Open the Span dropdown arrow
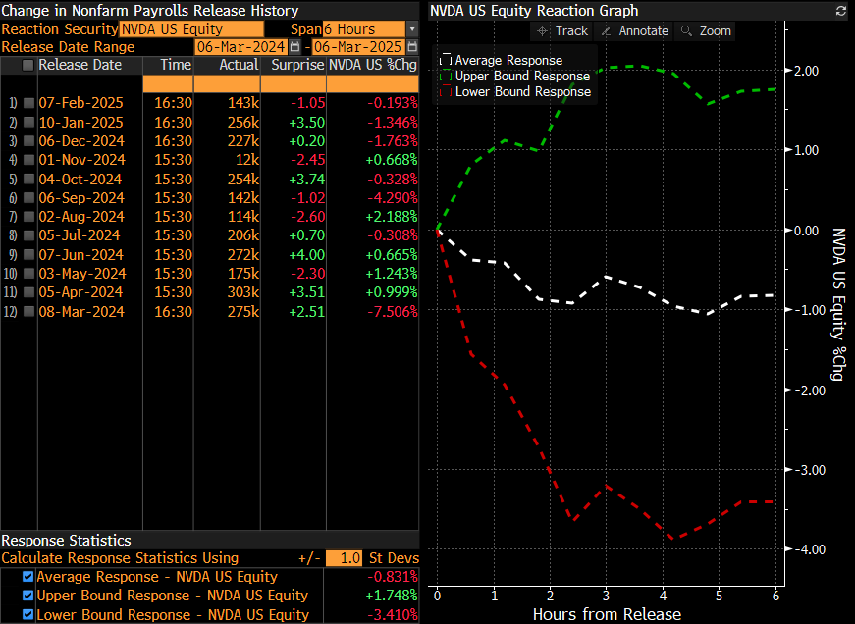This screenshot has height=624, width=855. tap(413, 29)
